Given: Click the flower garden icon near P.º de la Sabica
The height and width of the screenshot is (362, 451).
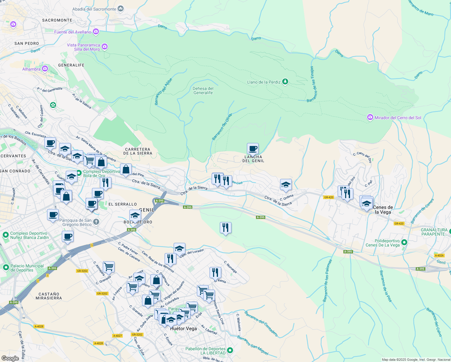Looking at the screenshot, I should 53,105.
